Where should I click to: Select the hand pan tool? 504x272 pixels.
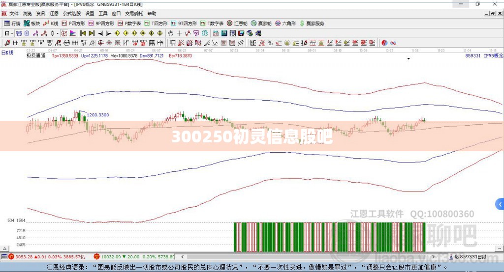(x=171, y=33)
